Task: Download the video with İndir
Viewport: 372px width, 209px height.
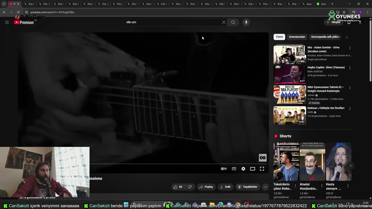Action: tap(225, 187)
